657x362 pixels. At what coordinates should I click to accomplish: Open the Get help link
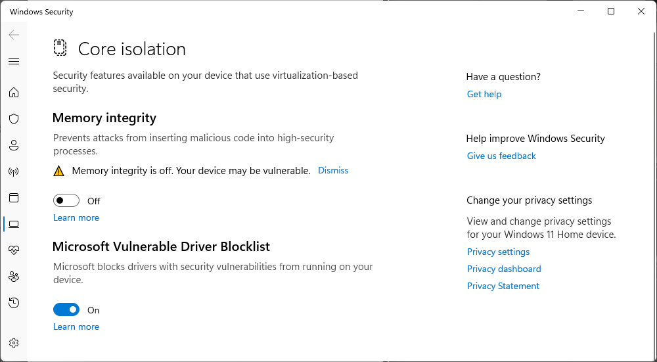click(484, 94)
